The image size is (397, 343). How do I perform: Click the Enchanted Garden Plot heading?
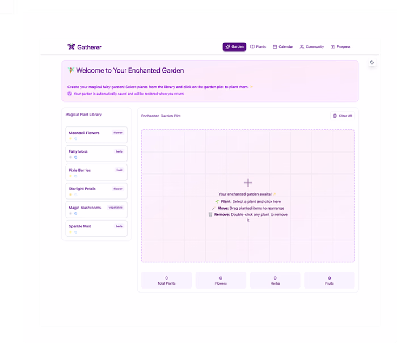coord(161,116)
